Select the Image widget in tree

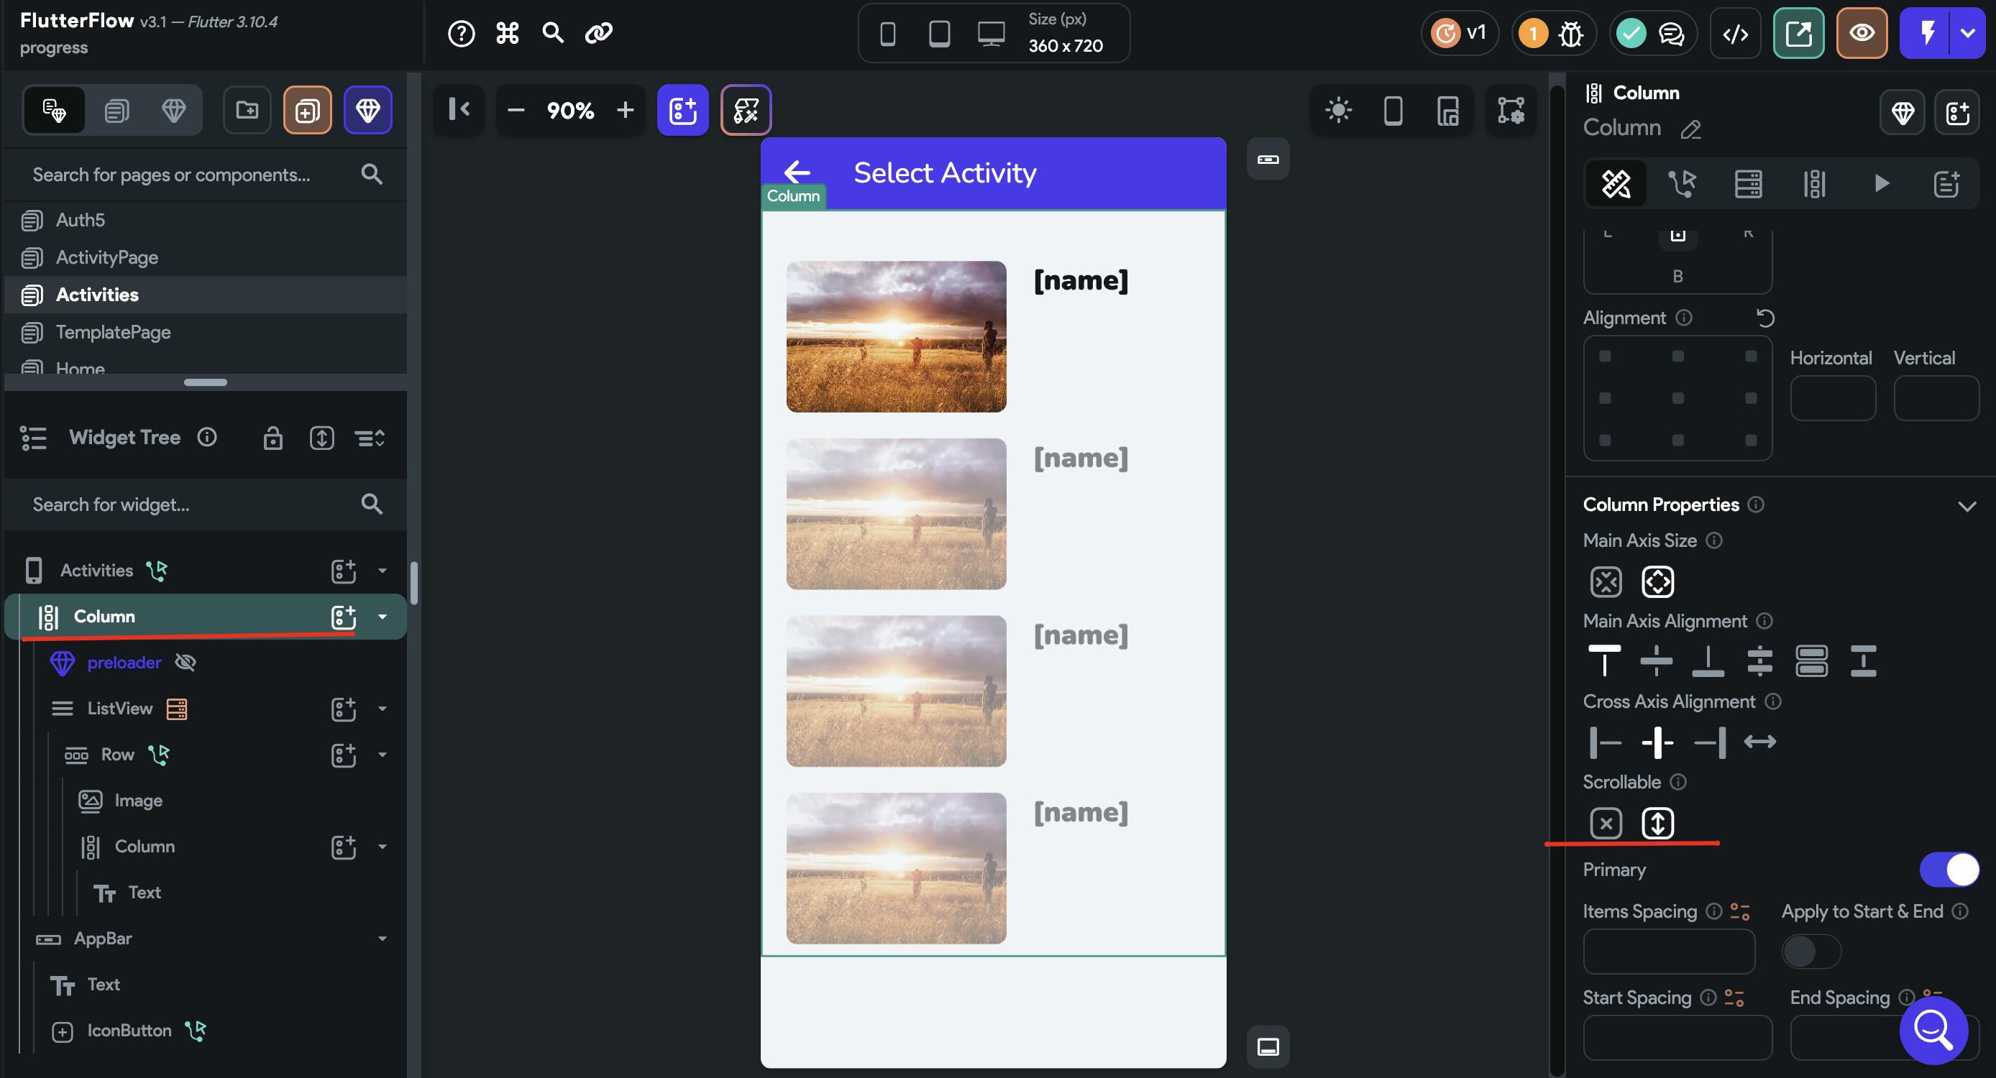click(138, 800)
